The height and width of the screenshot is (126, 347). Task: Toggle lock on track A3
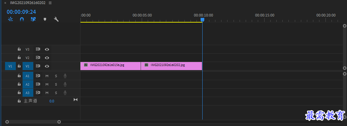19,93
